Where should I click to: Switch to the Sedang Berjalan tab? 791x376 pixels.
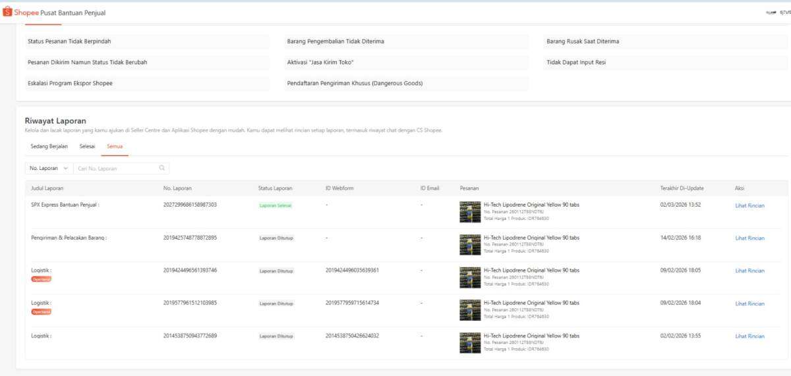49,146
